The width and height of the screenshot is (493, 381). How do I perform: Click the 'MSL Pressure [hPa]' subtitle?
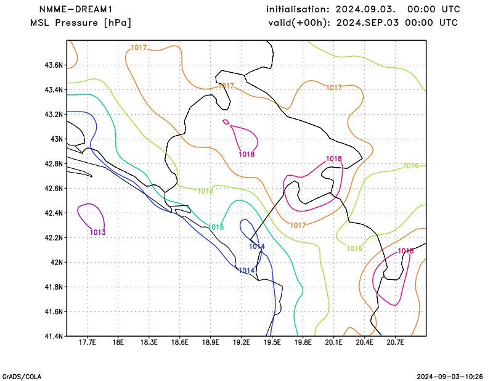(x=81, y=23)
